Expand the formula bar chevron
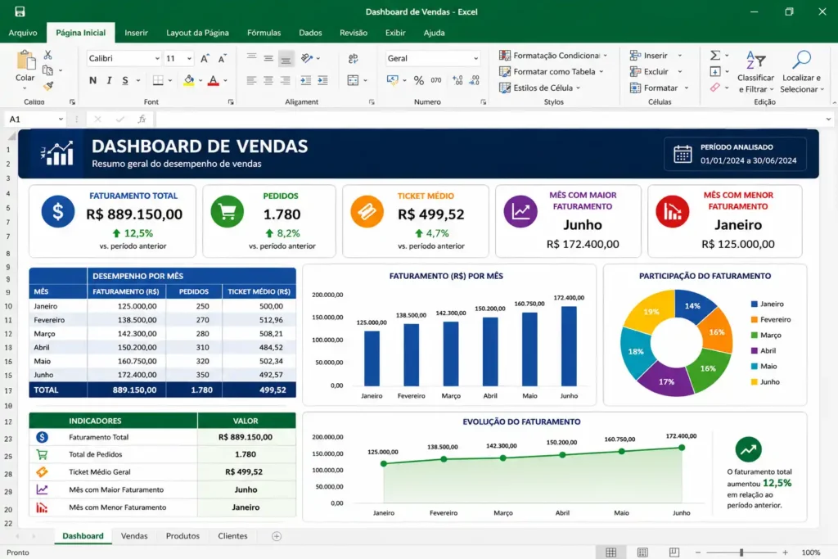The image size is (838, 559). click(x=828, y=119)
